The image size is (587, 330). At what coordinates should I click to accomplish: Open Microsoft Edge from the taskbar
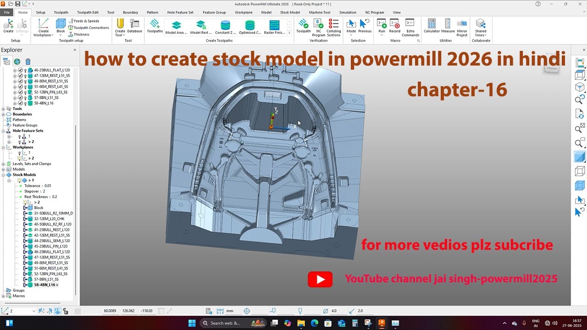(315, 323)
